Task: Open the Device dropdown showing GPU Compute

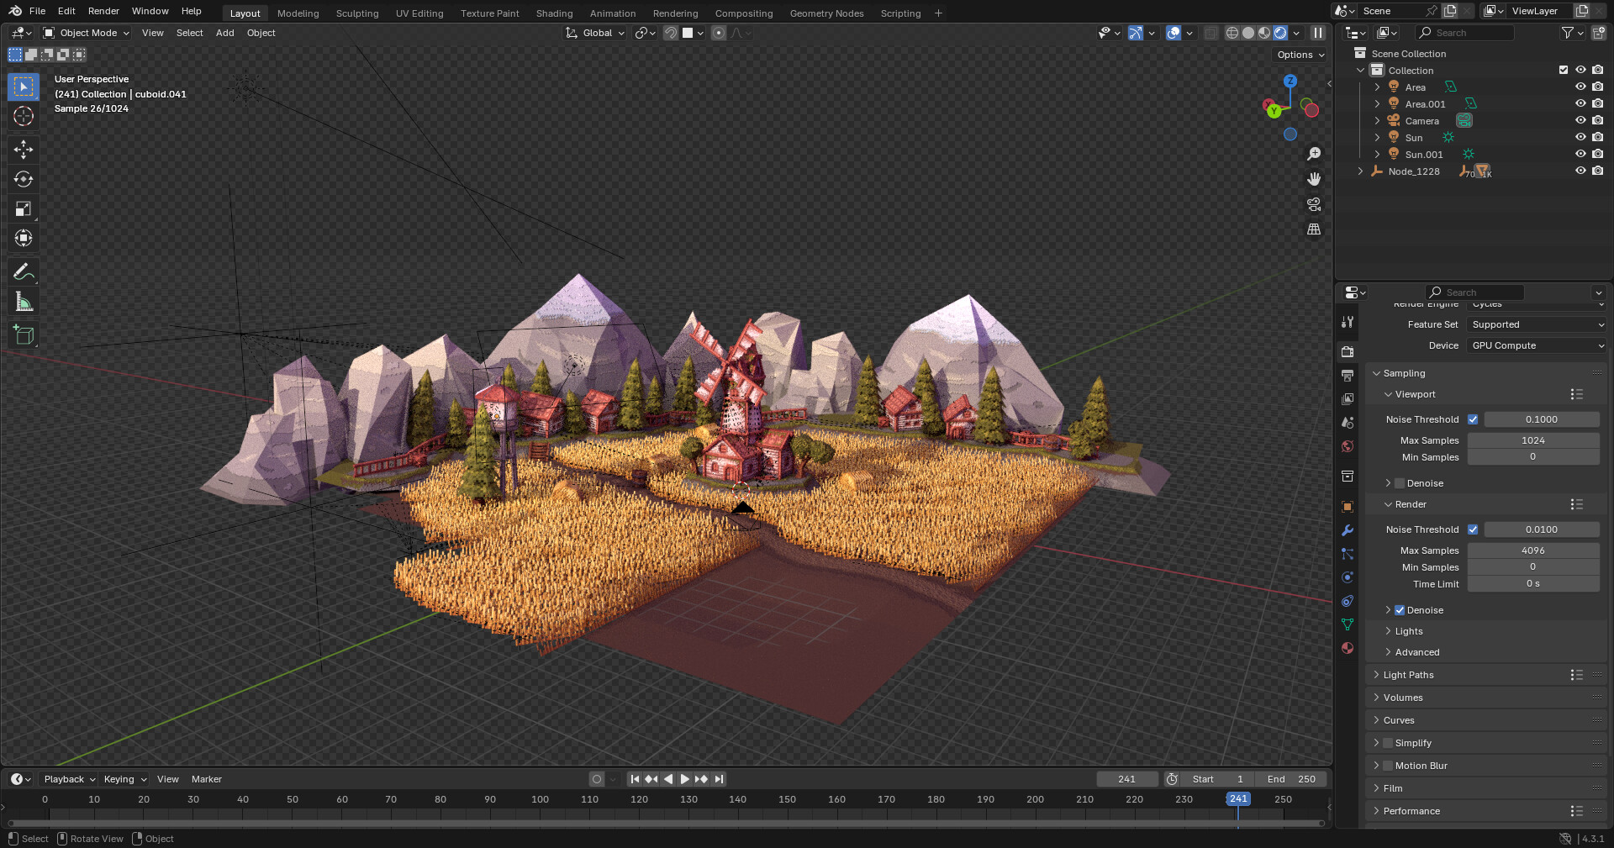Action: coord(1535,345)
